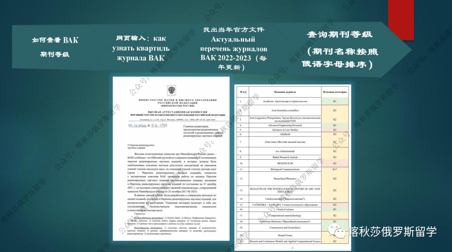452x252 pixels.
Task: Open the journal list table thumbnail
Action: pyautogui.click(x=293, y=168)
